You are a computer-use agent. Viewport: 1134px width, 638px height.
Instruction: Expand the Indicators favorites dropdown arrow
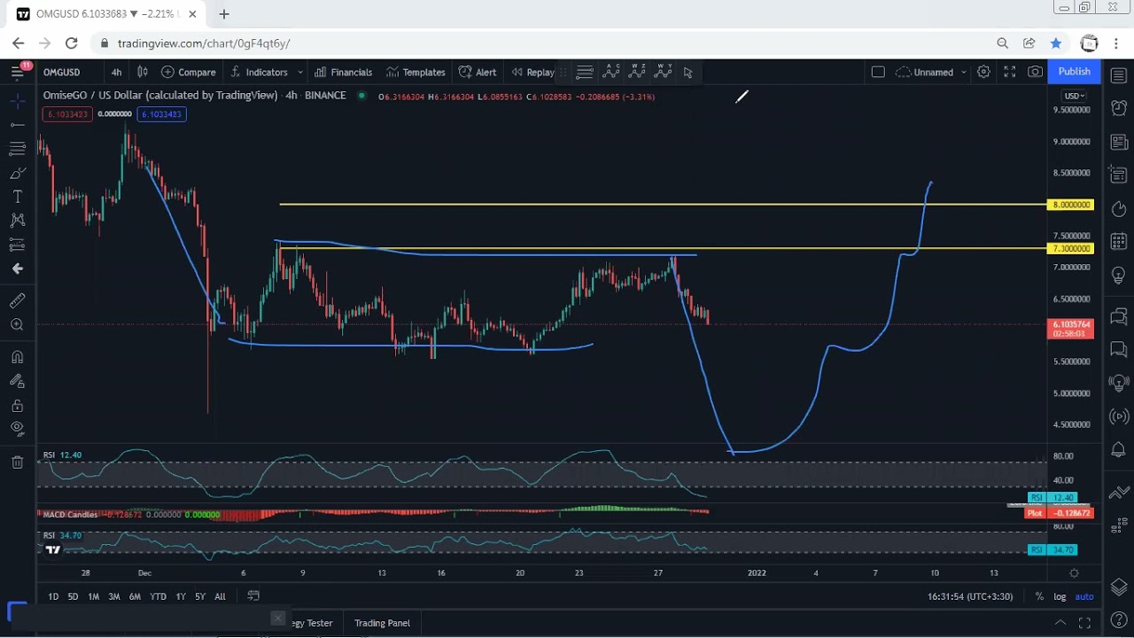(300, 72)
